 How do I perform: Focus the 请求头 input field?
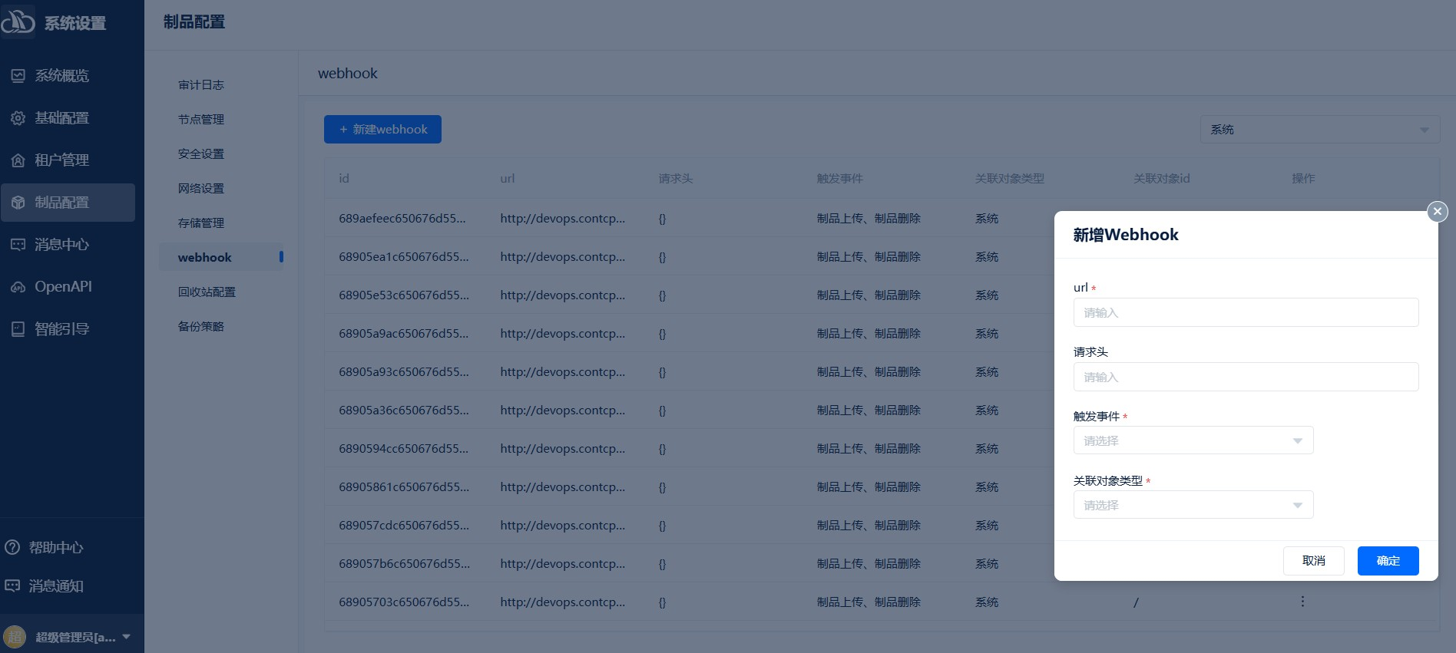[1245, 378]
